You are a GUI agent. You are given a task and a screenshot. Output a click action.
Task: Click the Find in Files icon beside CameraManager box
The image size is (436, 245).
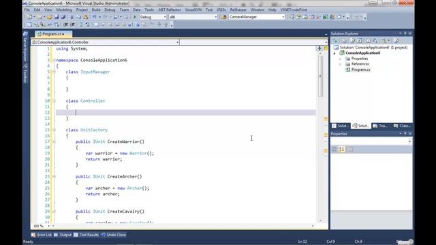[223, 17]
